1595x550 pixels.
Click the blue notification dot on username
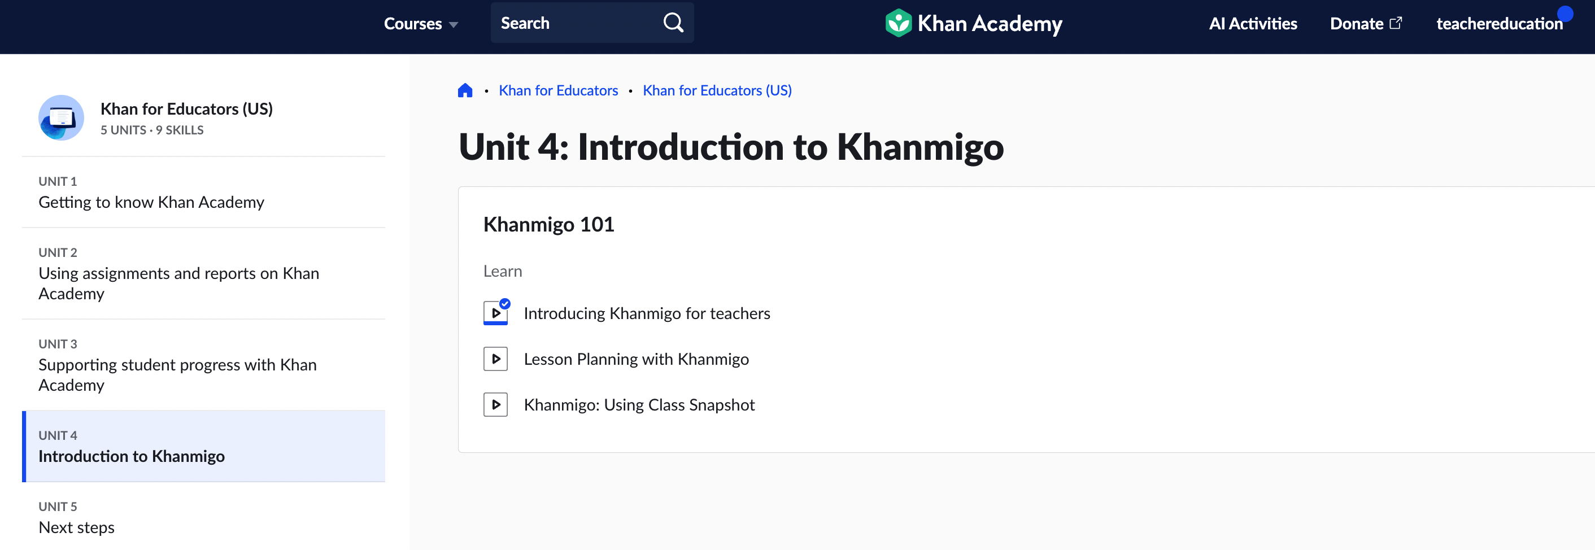tap(1565, 14)
